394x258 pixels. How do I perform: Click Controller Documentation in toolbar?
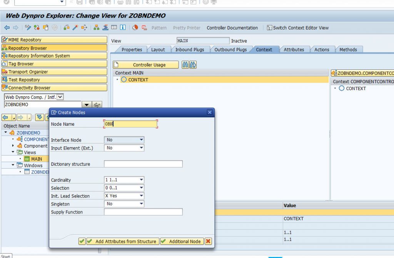(232, 28)
